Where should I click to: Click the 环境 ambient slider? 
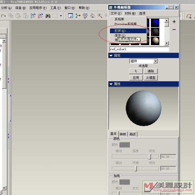coord(136,169)
